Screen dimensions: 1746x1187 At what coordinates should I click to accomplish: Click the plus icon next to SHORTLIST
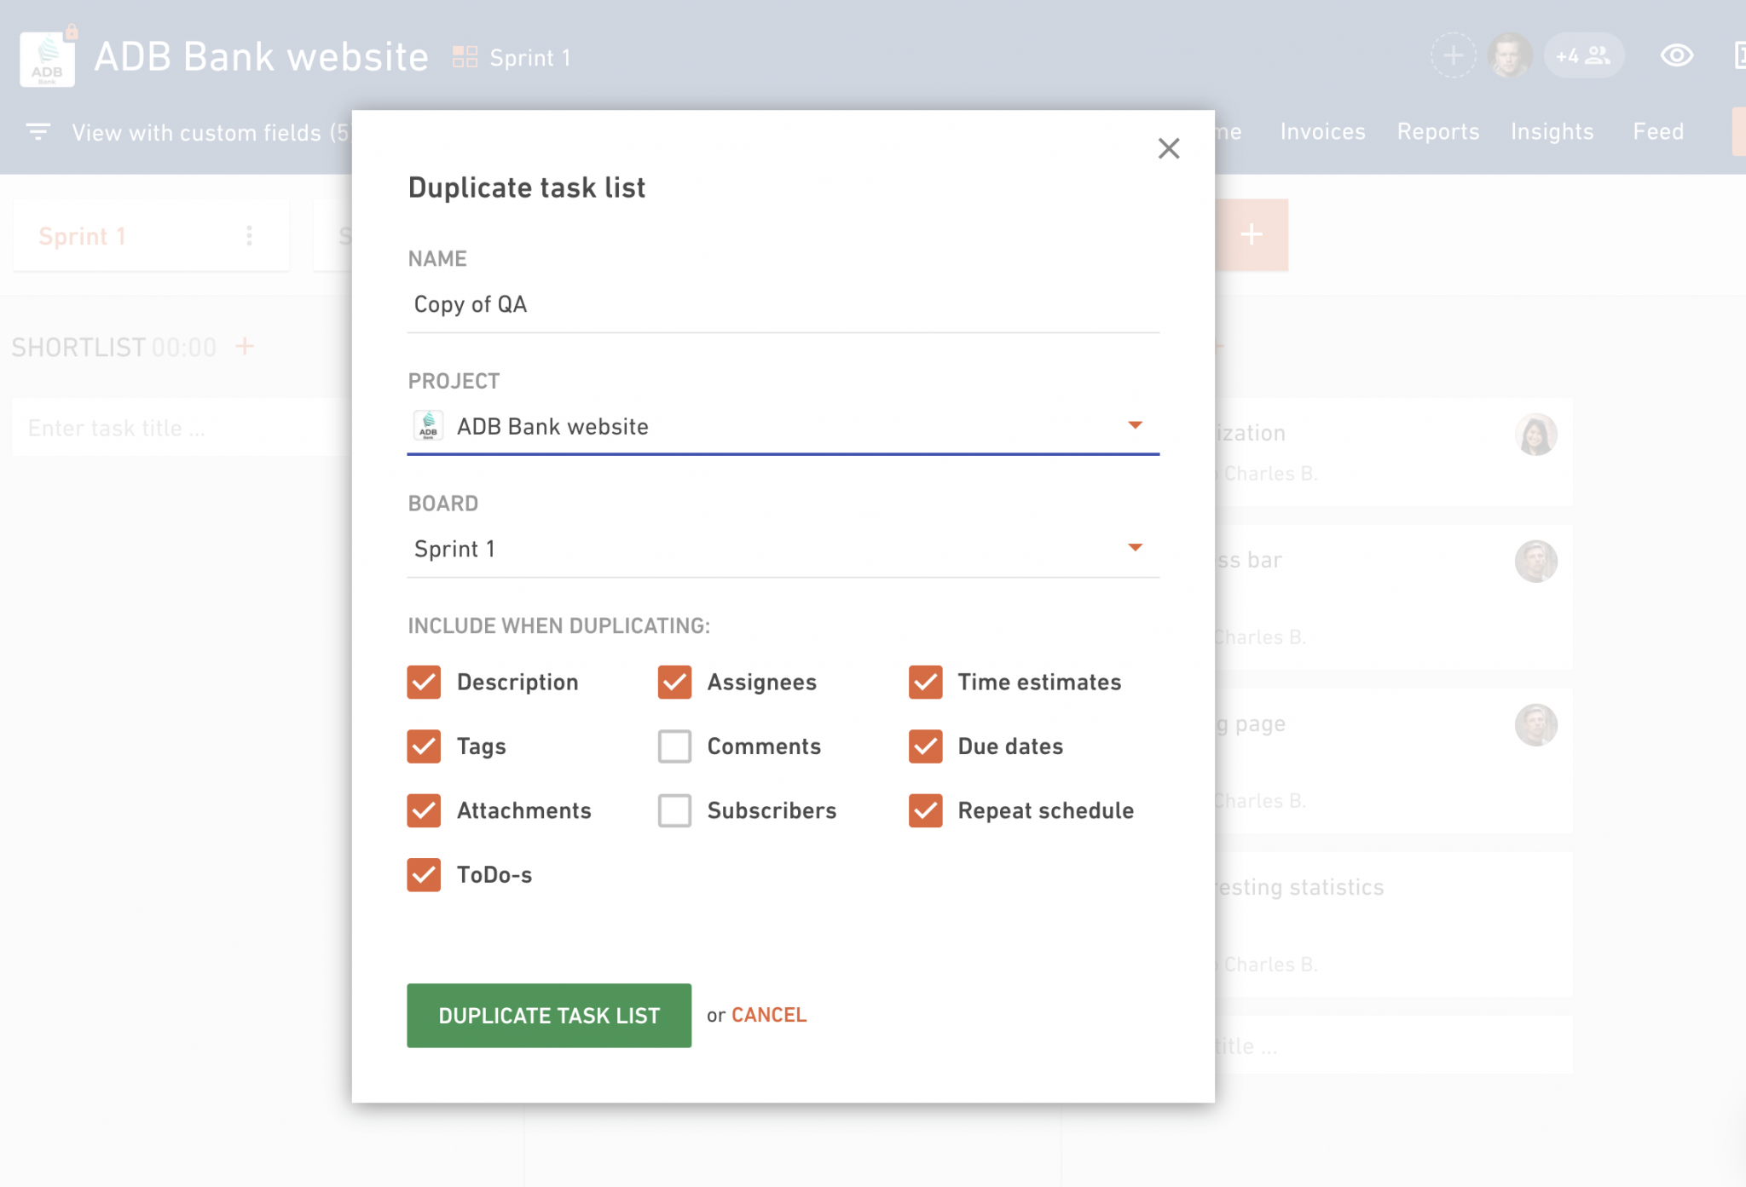click(245, 347)
